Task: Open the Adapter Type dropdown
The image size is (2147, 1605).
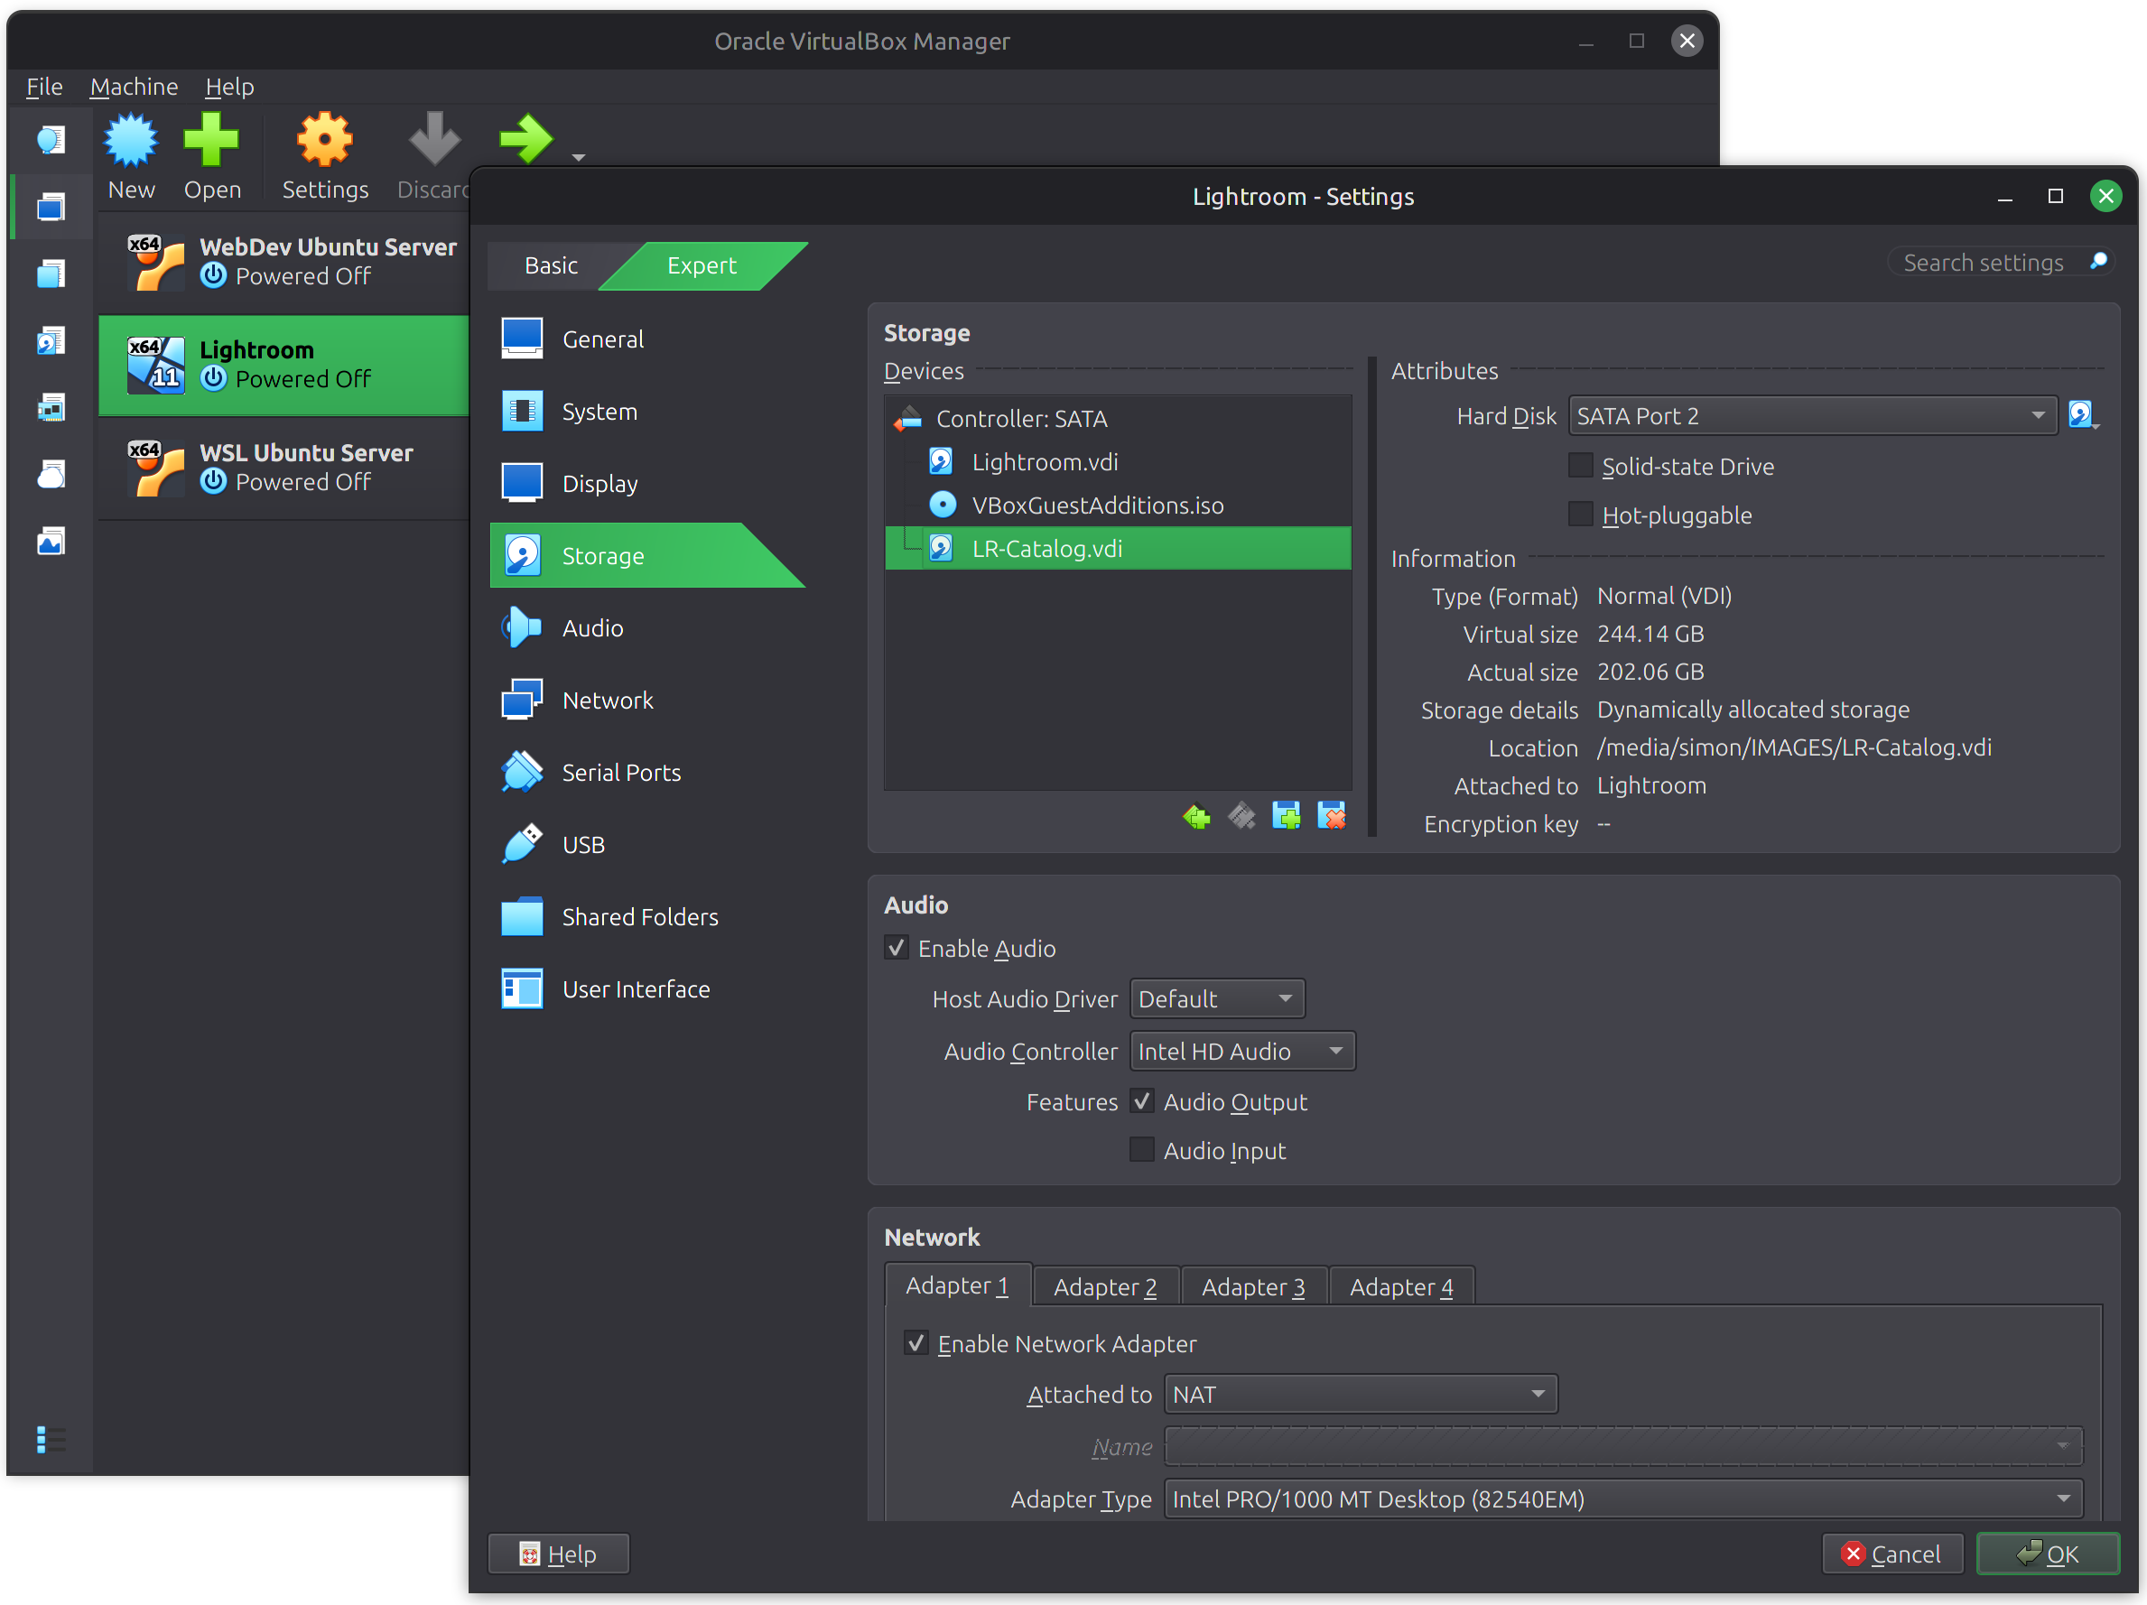Action: click(x=1624, y=1500)
